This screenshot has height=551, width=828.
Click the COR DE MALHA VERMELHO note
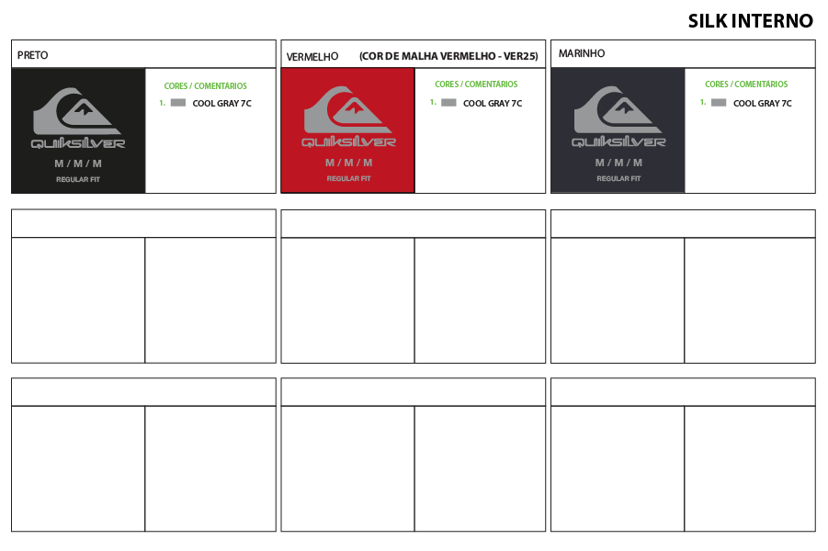[448, 57]
